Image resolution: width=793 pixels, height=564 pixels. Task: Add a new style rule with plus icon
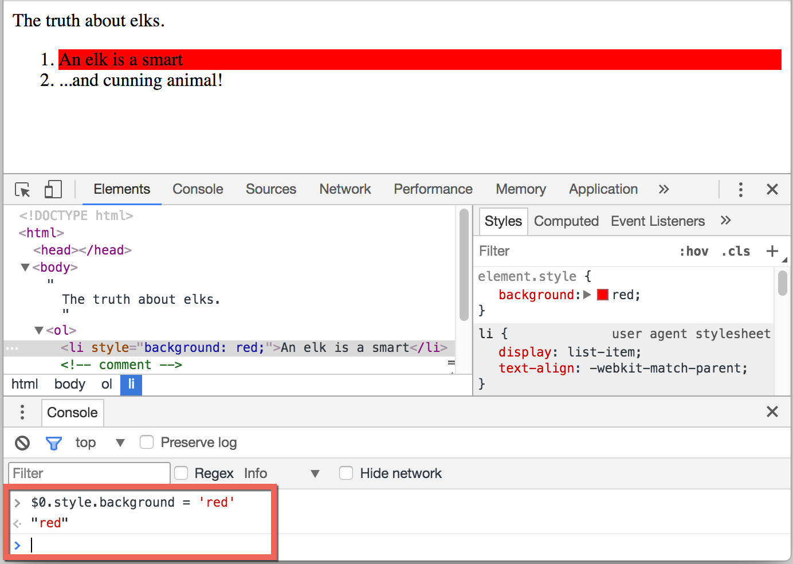[772, 251]
